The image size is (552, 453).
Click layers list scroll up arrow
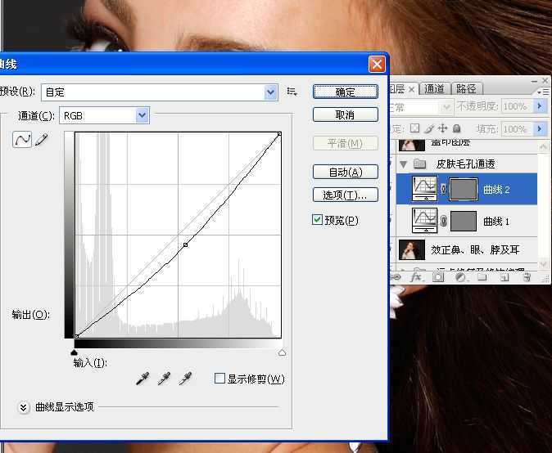tap(543, 147)
